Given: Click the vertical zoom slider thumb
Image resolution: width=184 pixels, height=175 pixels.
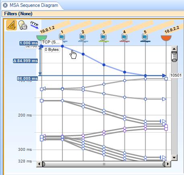Looking at the screenshot, I should pyautogui.click(x=174, y=57).
